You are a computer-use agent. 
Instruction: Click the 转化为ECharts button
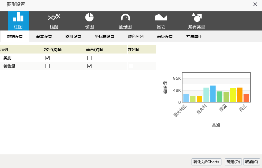(206, 162)
